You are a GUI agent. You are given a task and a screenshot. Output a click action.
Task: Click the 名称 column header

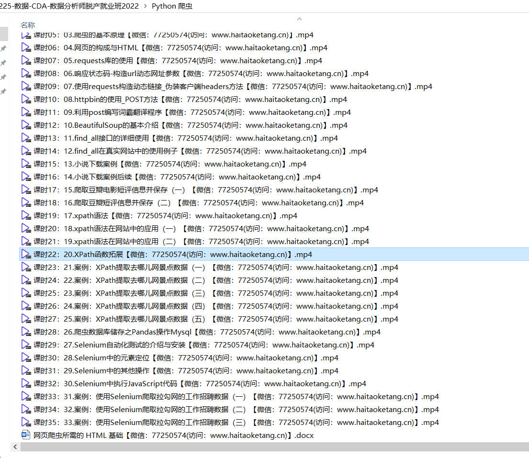(28, 25)
